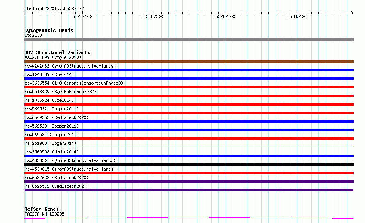This screenshot has width=365, height=223.
Task: Open nsv569522 (Cooper2011) variant label
Action: [52, 109]
